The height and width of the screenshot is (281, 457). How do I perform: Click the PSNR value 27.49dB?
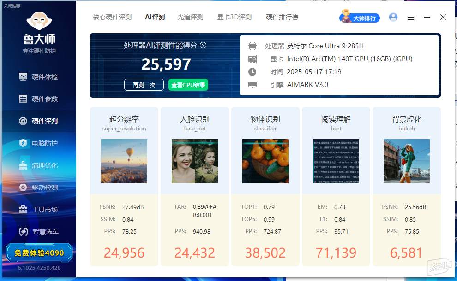pyautogui.click(x=133, y=207)
